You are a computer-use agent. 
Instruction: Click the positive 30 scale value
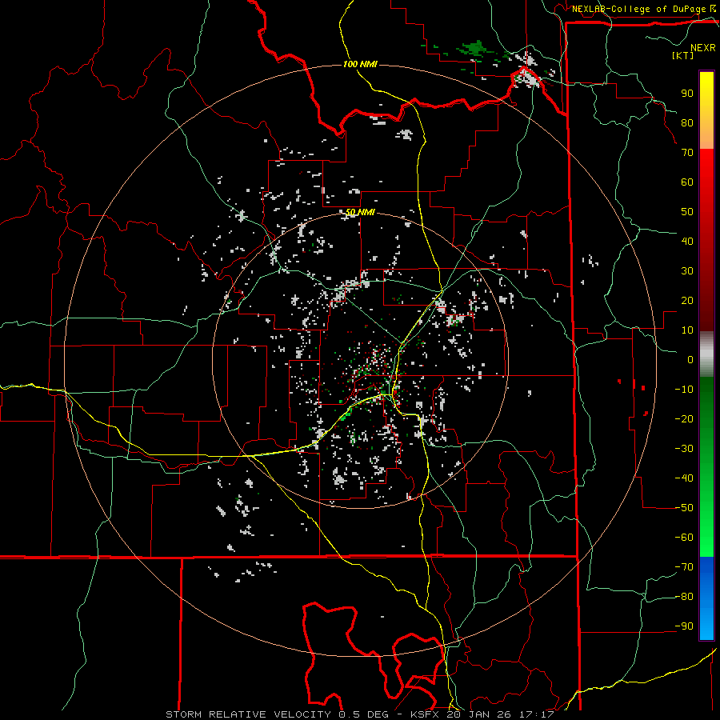point(687,271)
